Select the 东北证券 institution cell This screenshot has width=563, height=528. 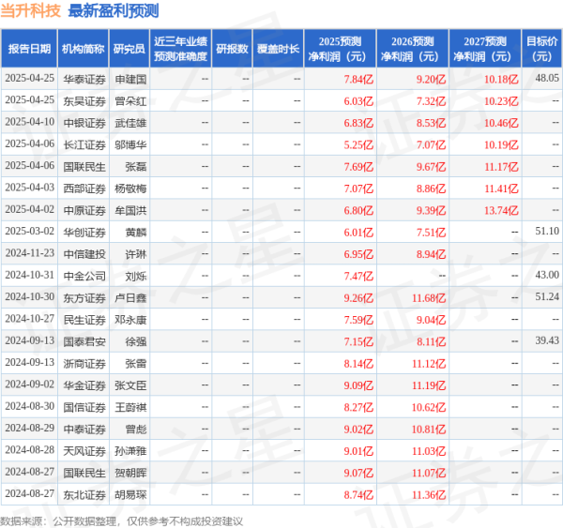tap(83, 492)
